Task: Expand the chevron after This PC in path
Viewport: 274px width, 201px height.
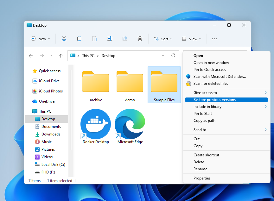Action: pyautogui.click(x=98, y=56)
